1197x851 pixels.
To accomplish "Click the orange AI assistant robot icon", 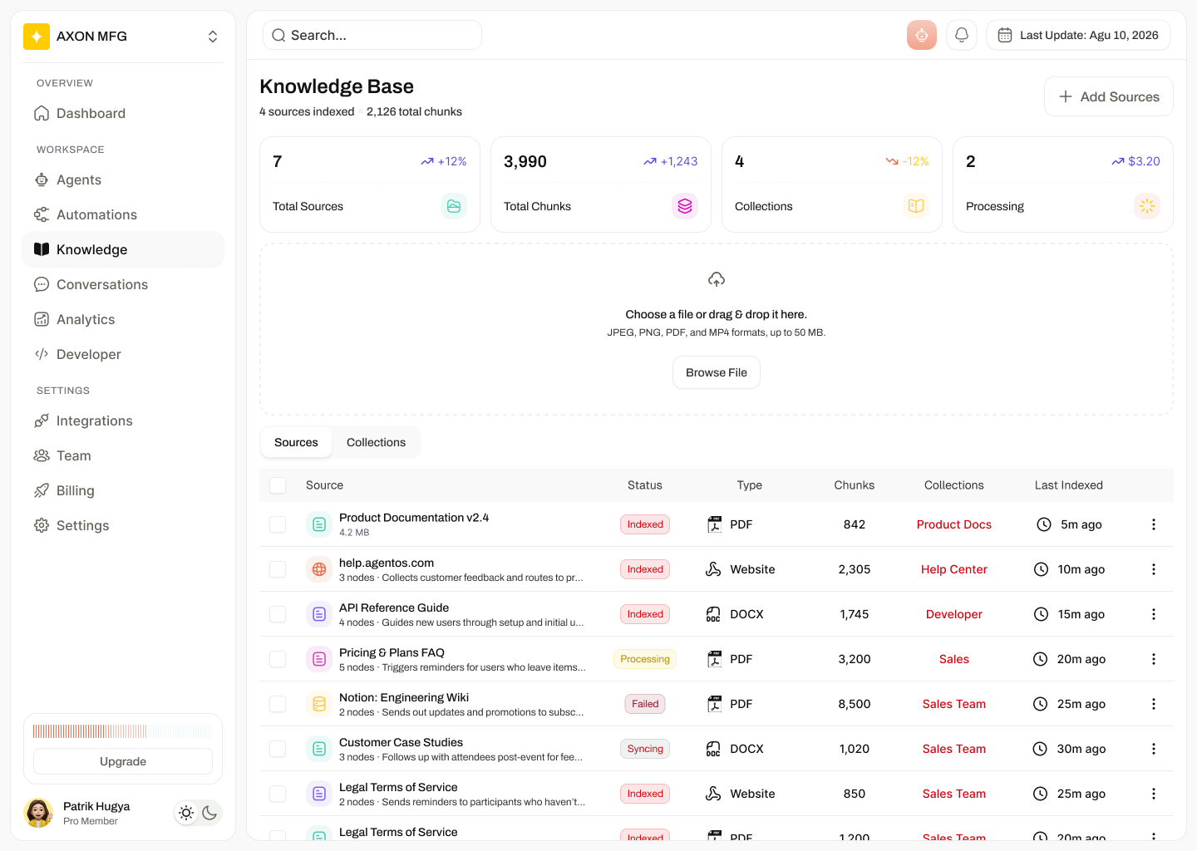I will click(922, 35).
